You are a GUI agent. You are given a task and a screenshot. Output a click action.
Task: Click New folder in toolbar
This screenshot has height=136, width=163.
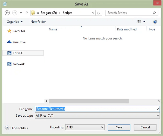38,22
